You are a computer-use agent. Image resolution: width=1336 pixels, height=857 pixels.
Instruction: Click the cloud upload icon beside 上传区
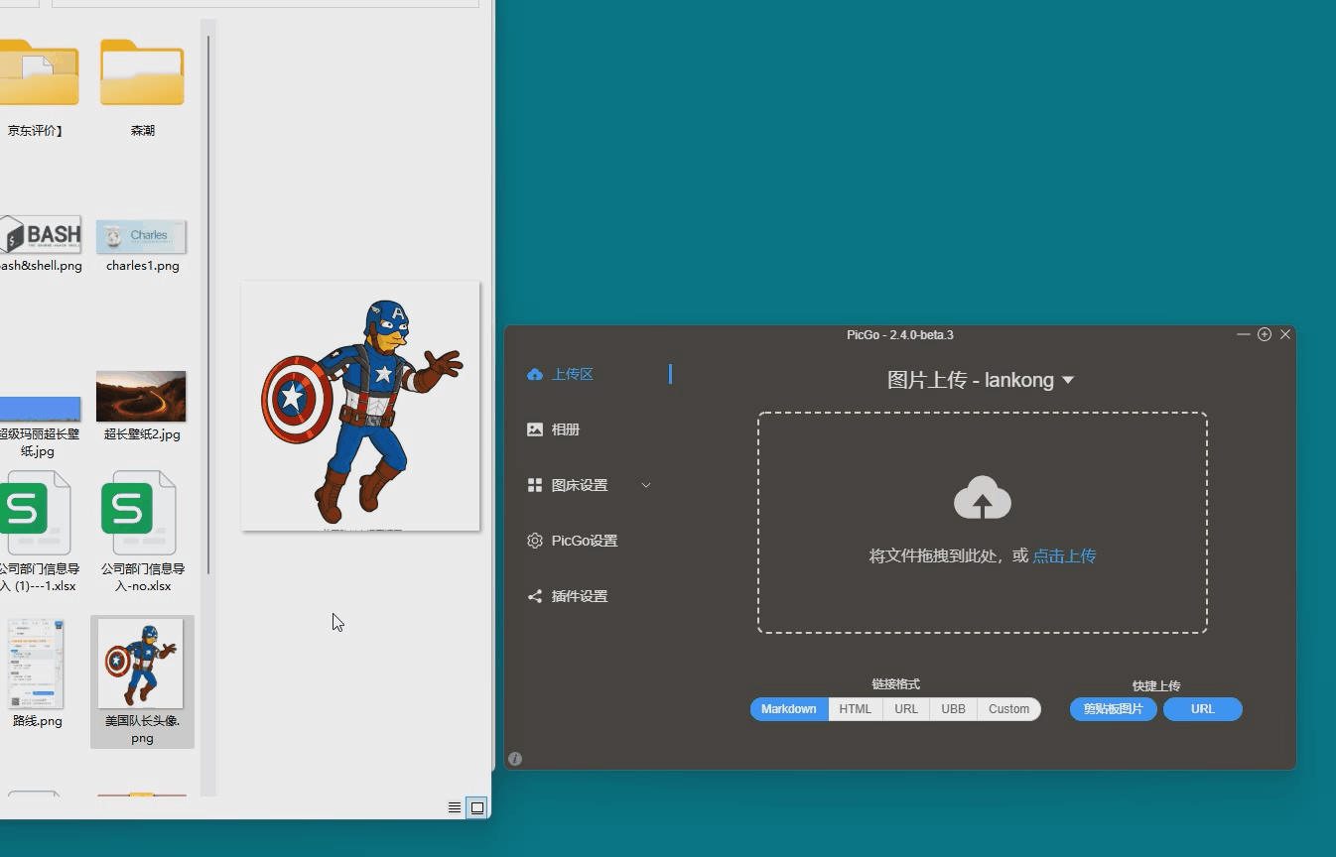(535, 374)
